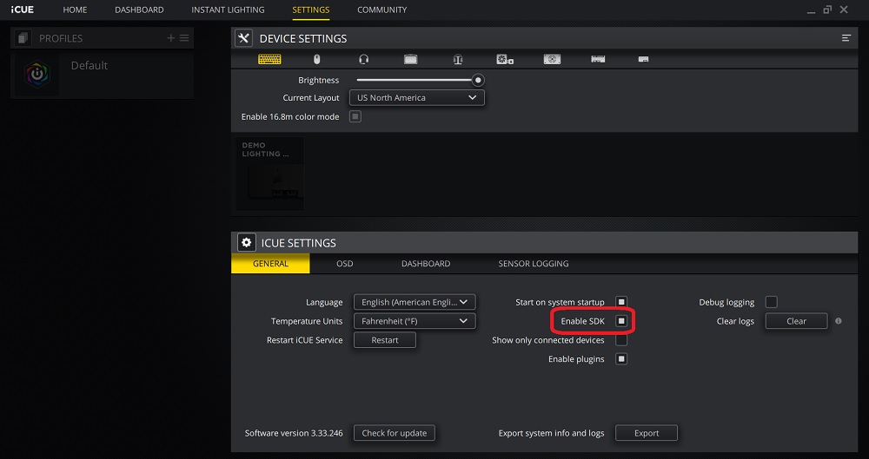
Task: Go to Instant Lighting menu
Action: 228,10
